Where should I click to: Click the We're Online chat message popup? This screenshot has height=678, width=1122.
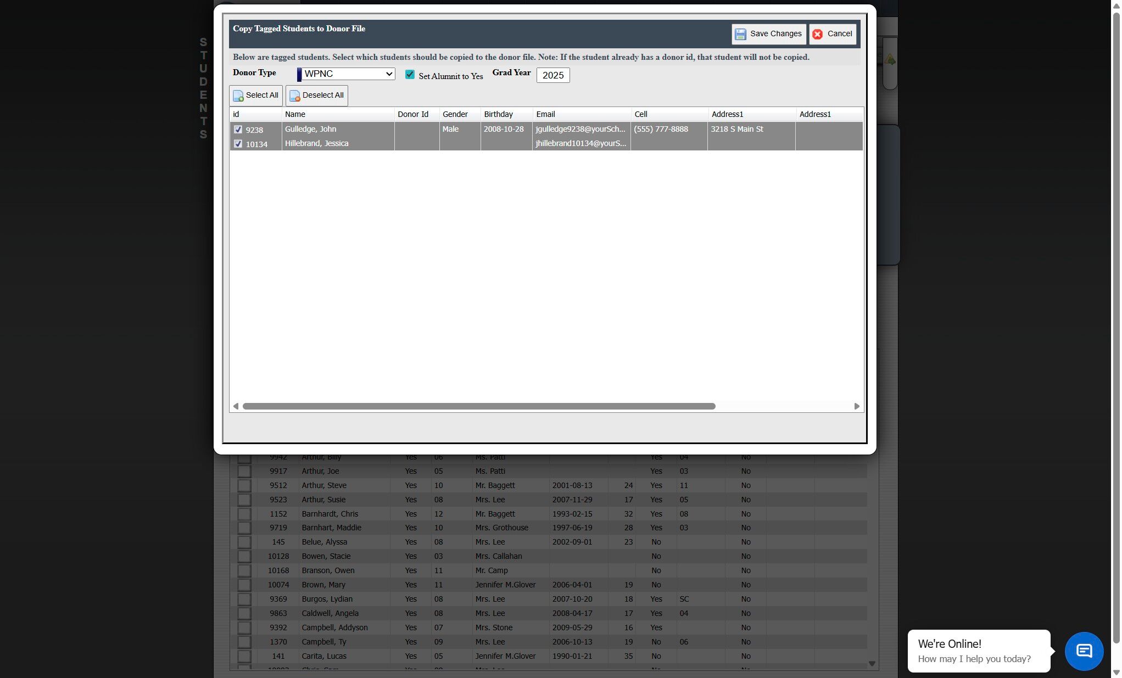tap(978, 651)
